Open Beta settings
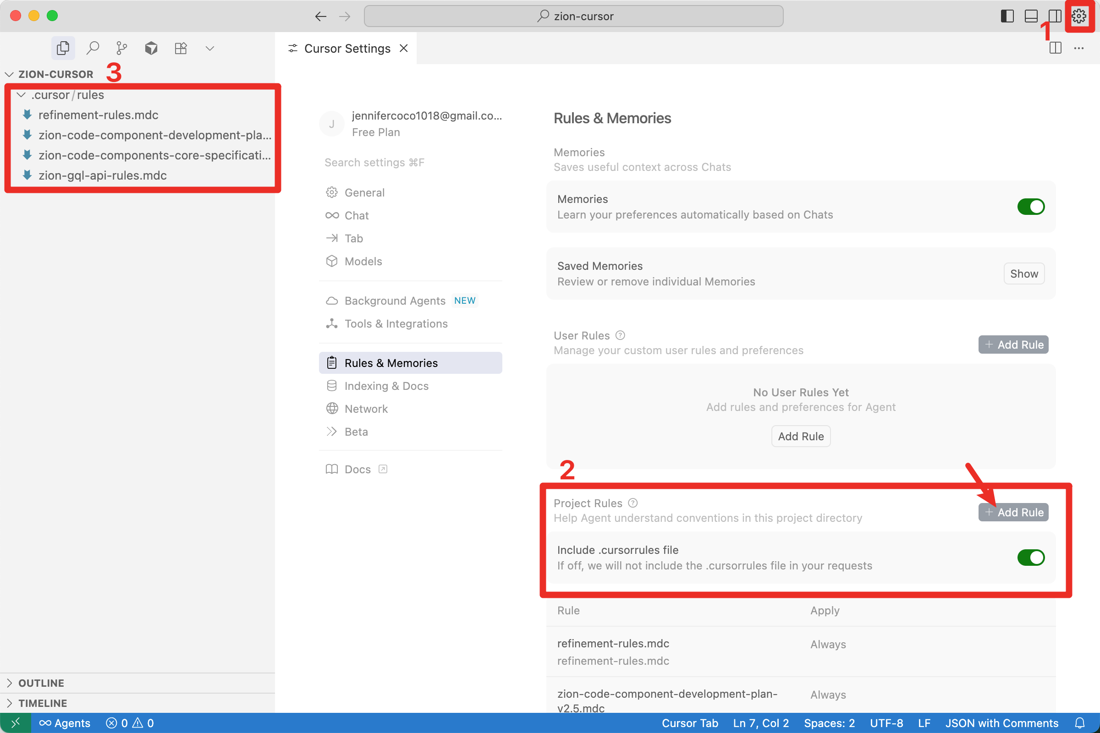This screenshot has height=733, width=1100. click(411, 432)
